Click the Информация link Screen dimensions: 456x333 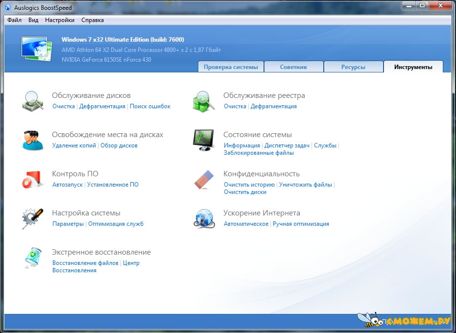coord(241,146)
